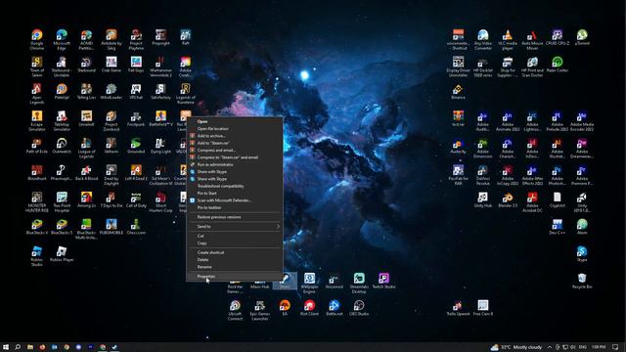
Task: Select Add to archive... menu entry
Action: click(x=235, y=136)
